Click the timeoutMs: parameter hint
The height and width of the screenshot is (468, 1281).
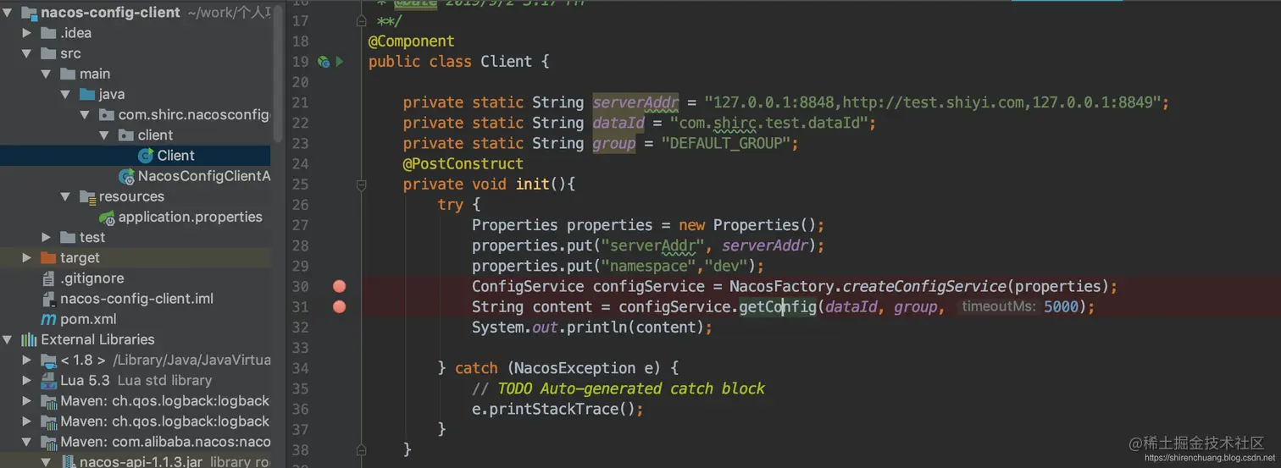pyautogui.click(x=999, y=306)
